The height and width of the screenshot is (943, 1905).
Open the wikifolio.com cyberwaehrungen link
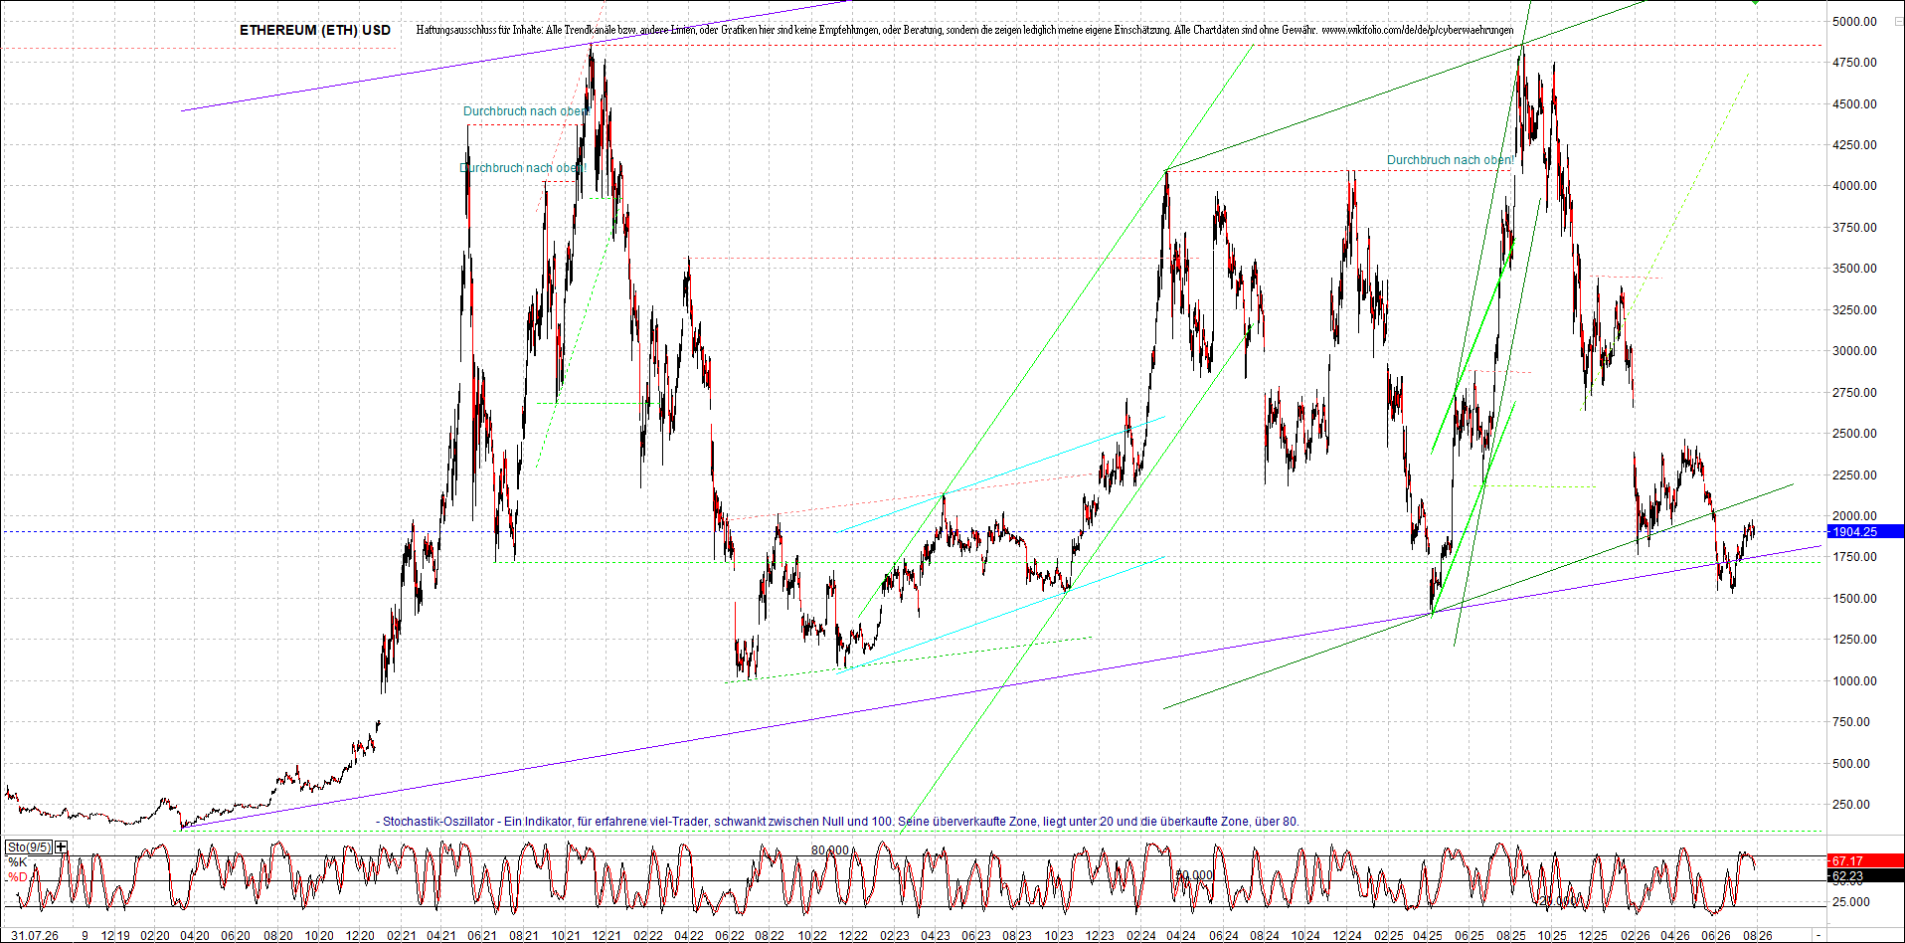tap(1417, 30)
